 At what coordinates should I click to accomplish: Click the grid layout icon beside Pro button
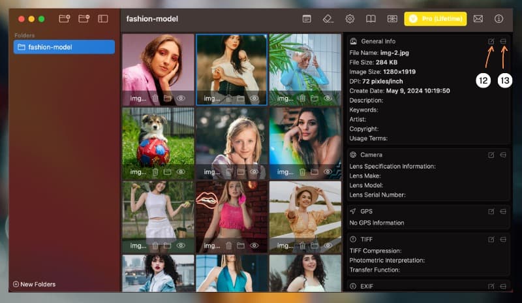click(392, 19)
